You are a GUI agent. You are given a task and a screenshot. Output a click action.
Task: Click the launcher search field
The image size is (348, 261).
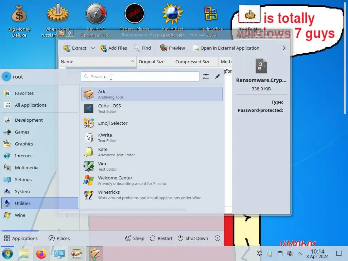click(x=140, y=76)
